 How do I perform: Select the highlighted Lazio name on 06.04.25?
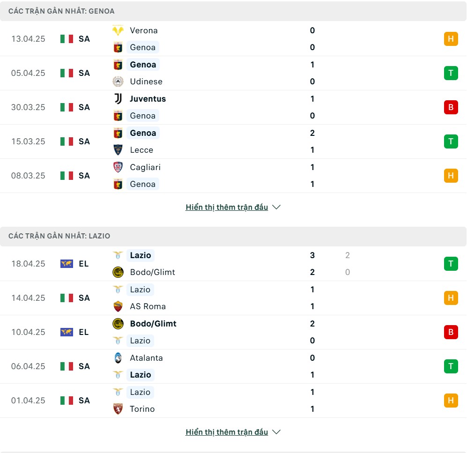pyautogui.click(x=141, y=375)
